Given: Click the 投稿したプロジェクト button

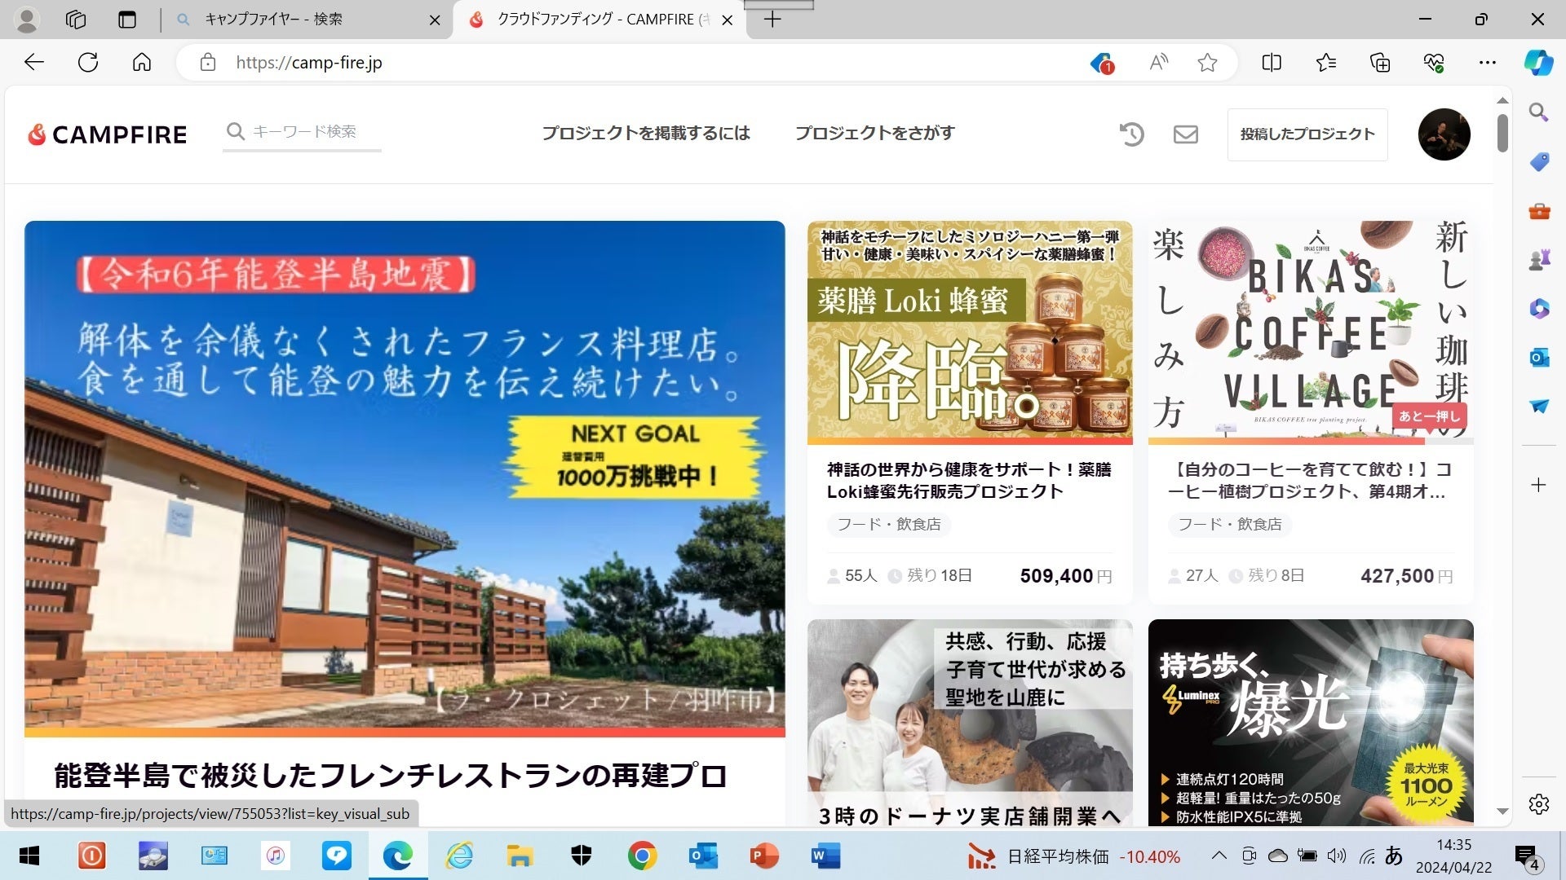Looking at the screenshot, I should tap(1307, 134).
